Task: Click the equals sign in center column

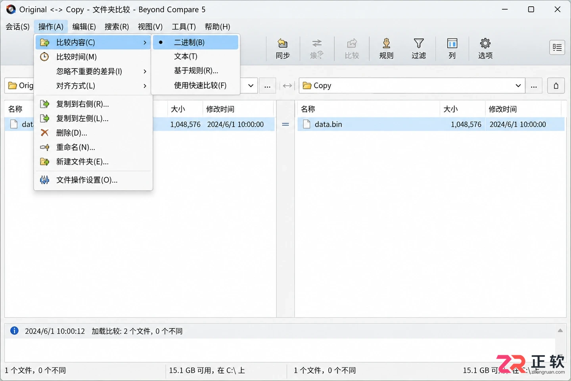Action: 285,124
